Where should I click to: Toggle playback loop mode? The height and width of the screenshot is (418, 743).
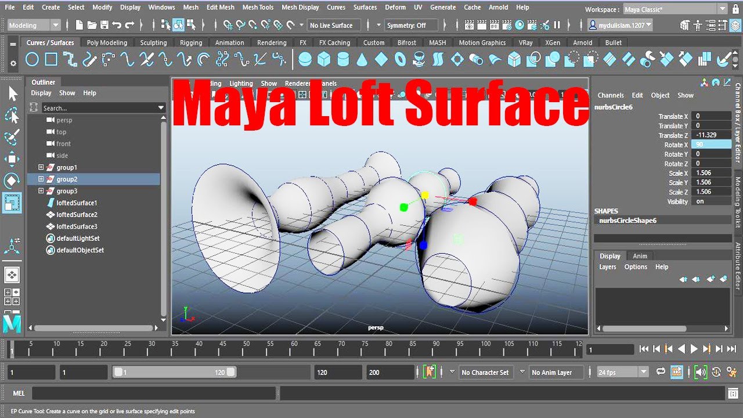[661, 372]
